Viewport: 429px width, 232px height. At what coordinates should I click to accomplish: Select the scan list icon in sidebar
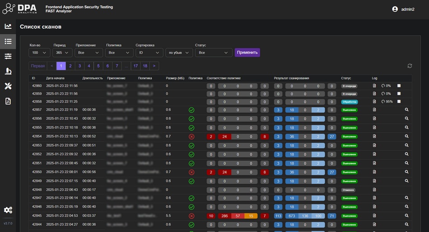click(8, 41)
